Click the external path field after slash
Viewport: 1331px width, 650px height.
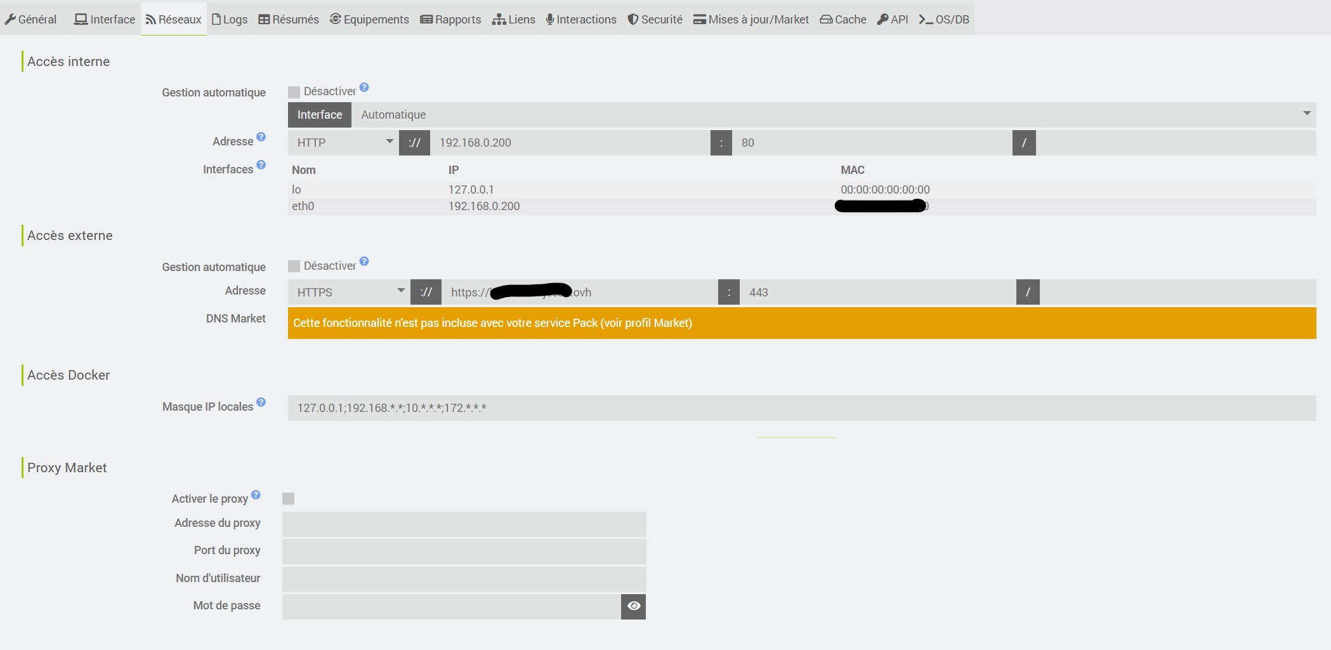[1178, 292]
